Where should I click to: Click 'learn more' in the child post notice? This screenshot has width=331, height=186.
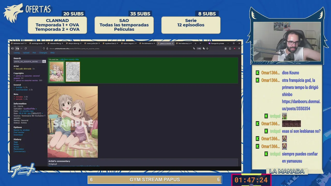pyautogui.click(x=69, y=59)
